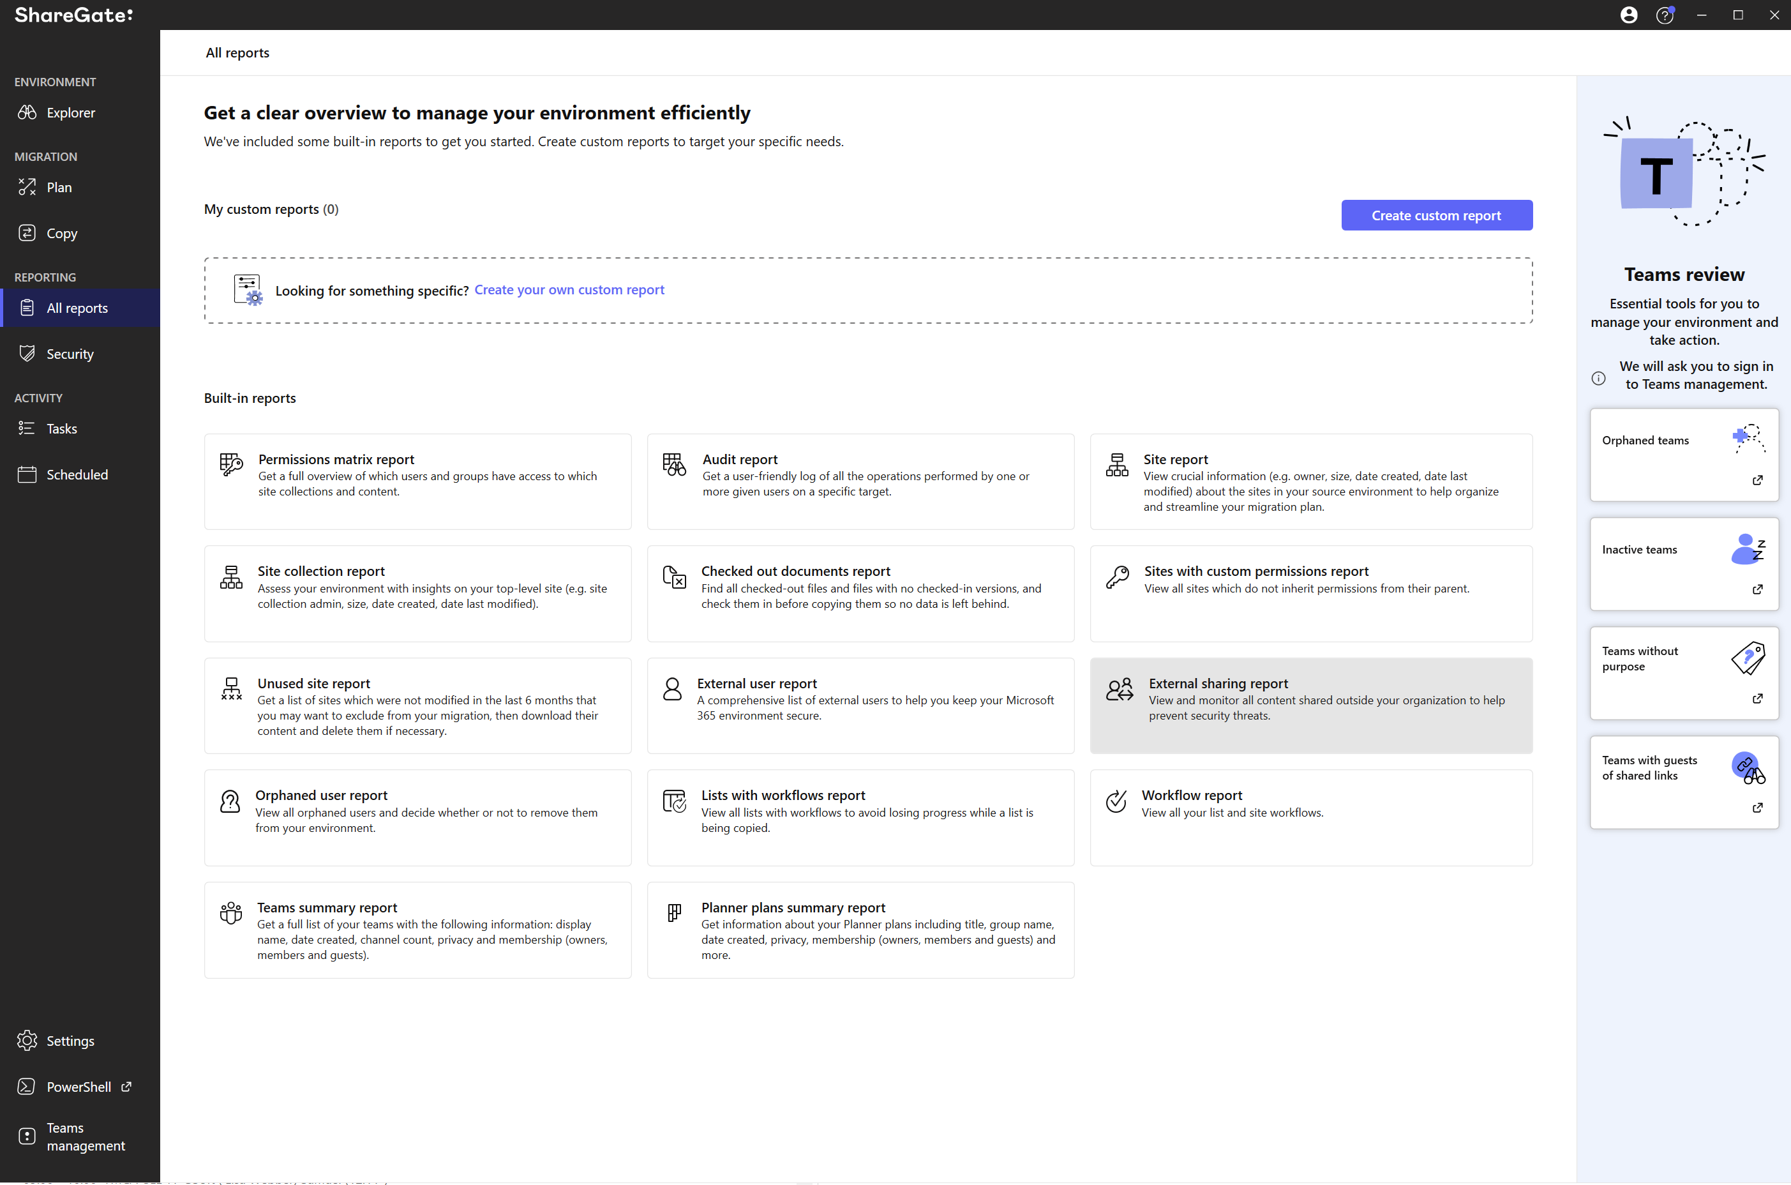Select Security in the sidebar
This screenshot has width=1791, height=1185.
click(x=71, y=353)
